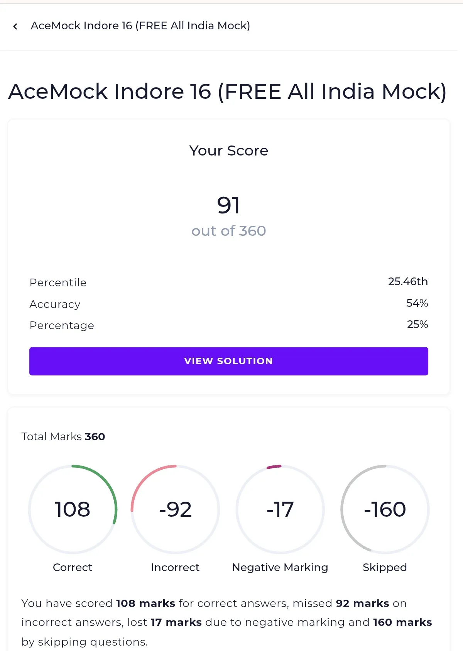Open the View Solution button
Screen dimensions: 463x651
point(229,361)
